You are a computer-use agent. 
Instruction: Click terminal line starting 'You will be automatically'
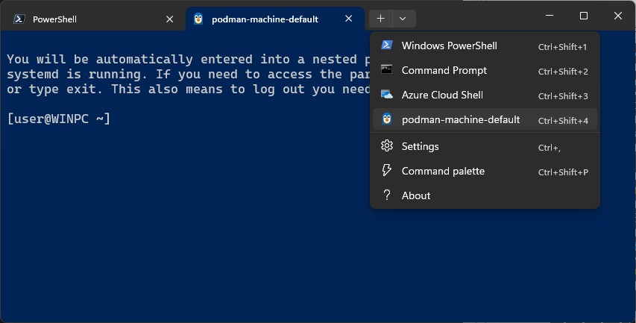pyautogui.click(x=188, y=59)
